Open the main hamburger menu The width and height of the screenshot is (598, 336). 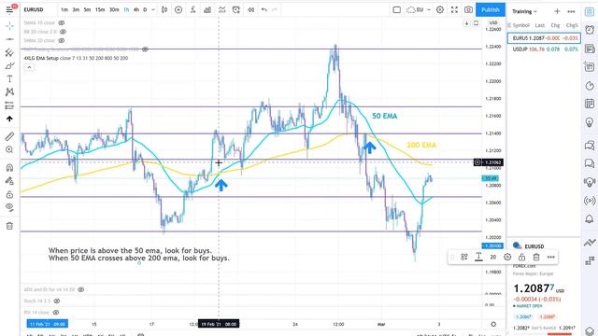coord(9,9)
